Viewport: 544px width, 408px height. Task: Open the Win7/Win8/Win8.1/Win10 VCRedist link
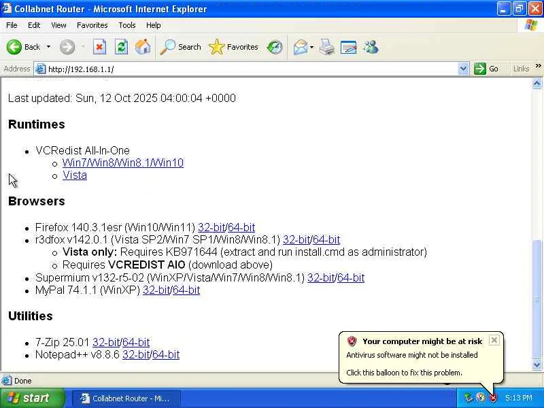tap(123, 163)
